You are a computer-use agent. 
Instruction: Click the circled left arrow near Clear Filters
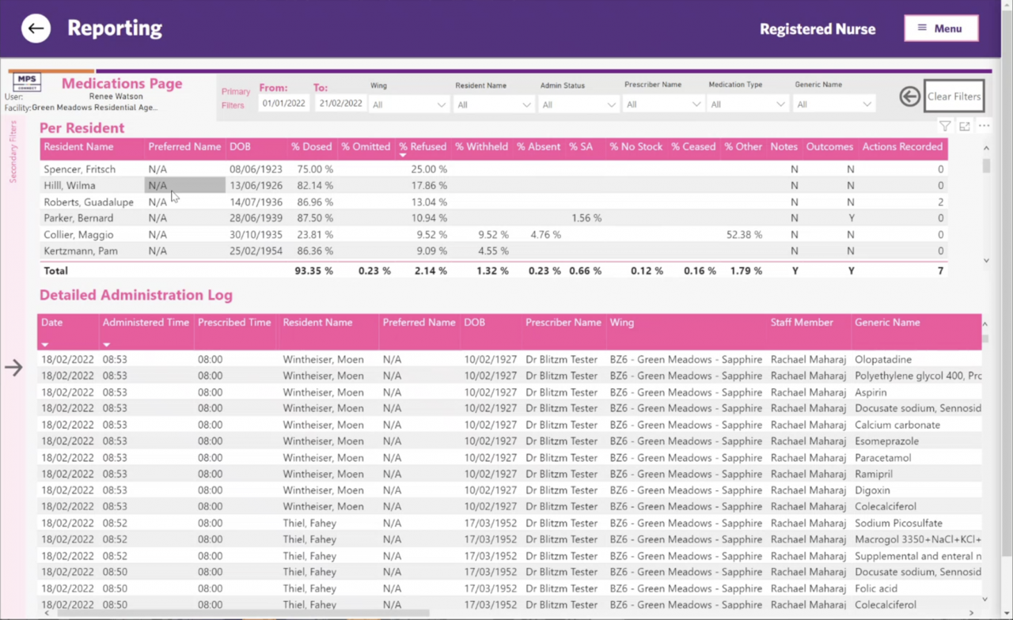pyautogui.click(x=909, y=96)
